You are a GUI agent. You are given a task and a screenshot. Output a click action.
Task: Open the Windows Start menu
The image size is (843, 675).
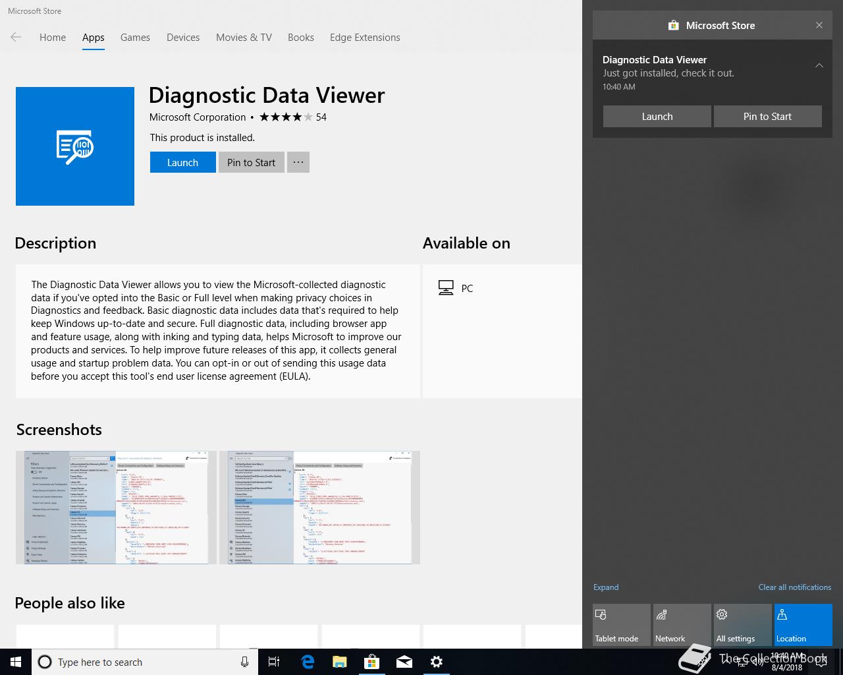pyautogui.click(x=16, y=662)
